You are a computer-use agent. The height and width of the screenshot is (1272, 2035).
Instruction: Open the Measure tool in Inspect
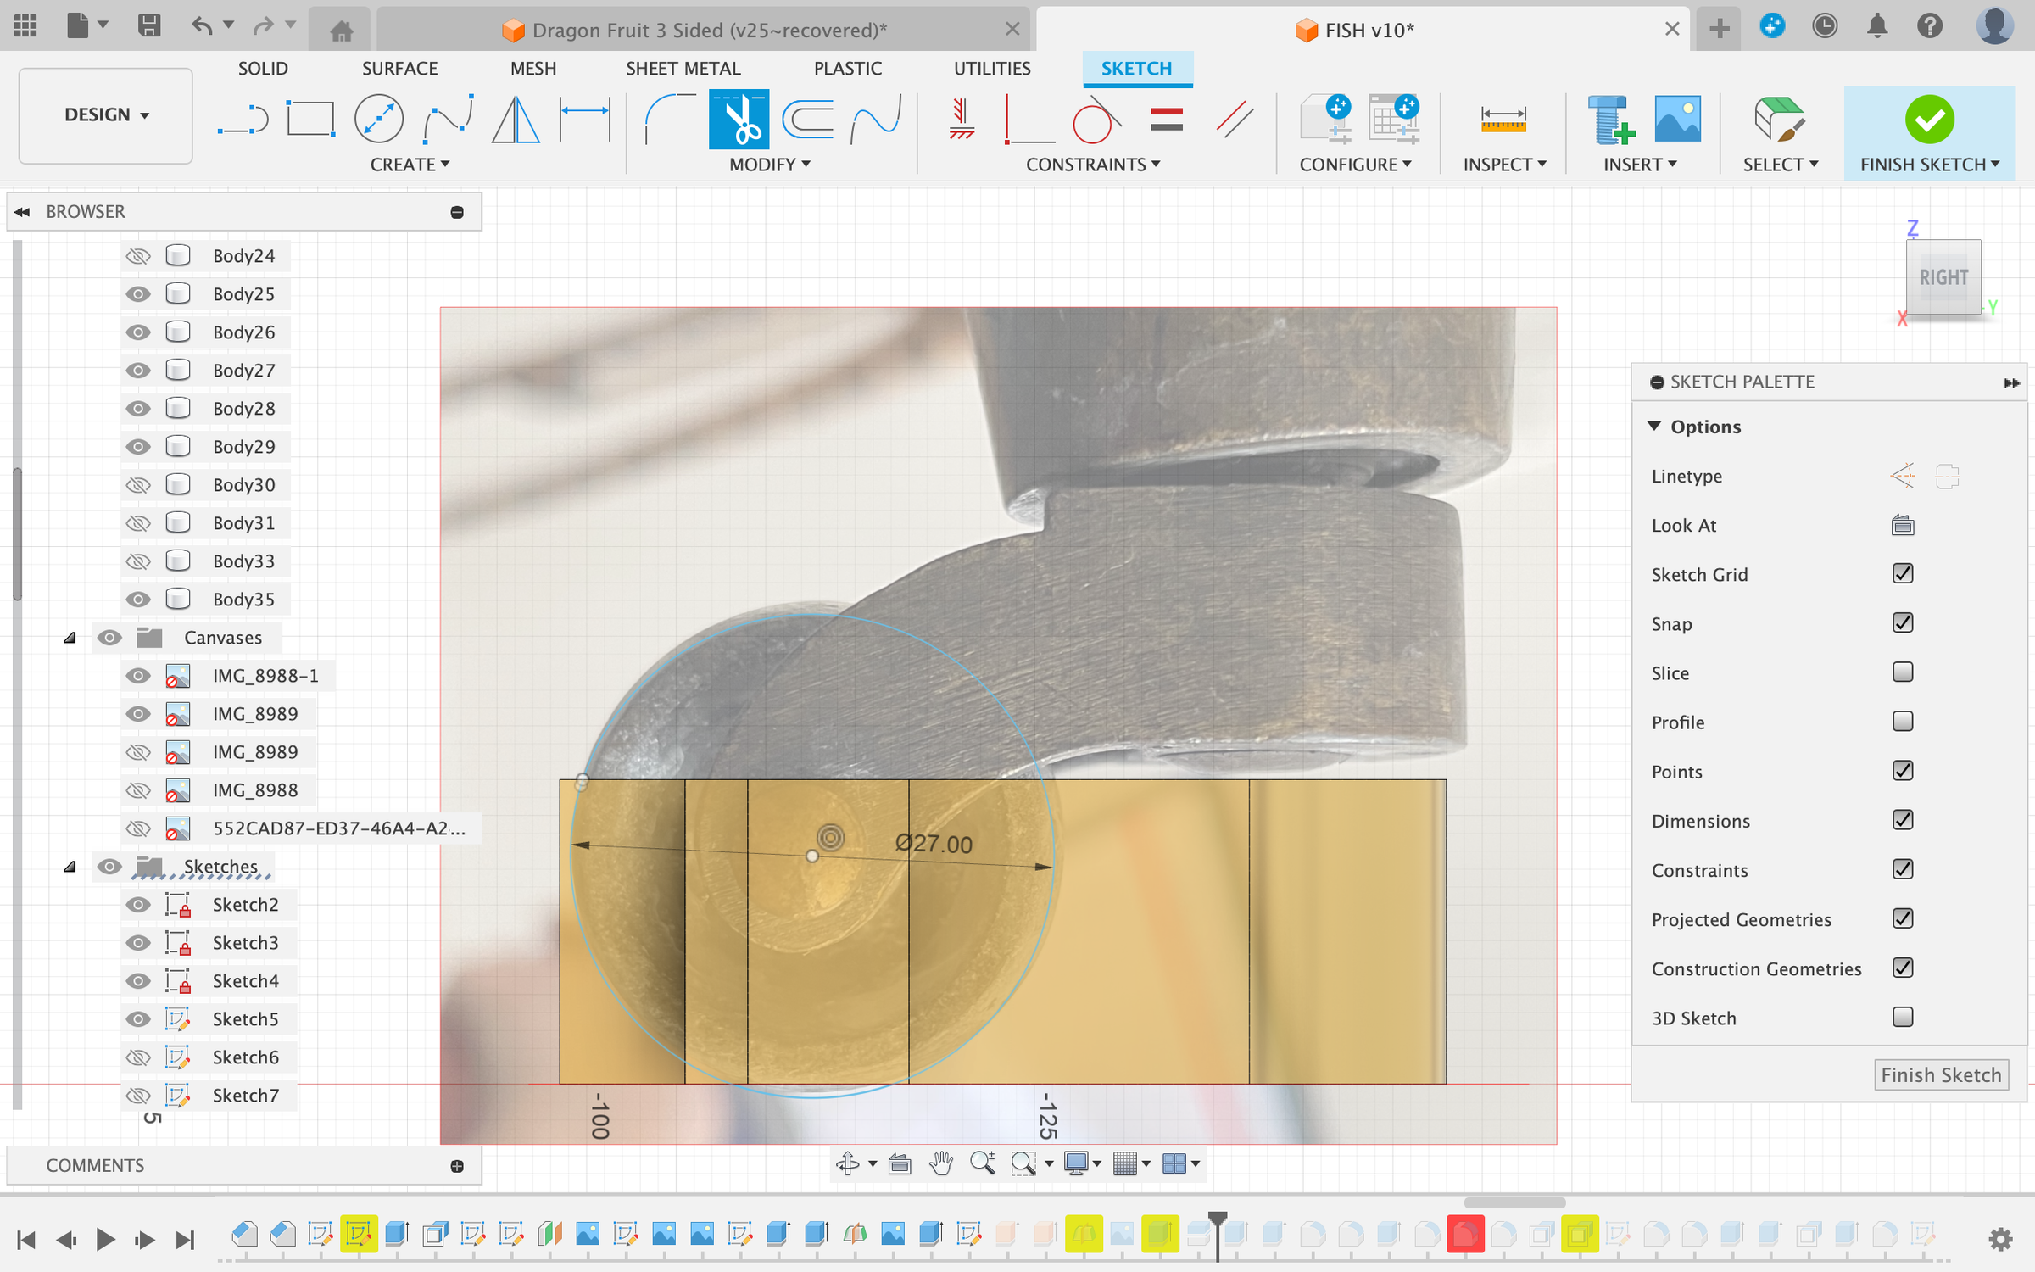coord(1503,120)
